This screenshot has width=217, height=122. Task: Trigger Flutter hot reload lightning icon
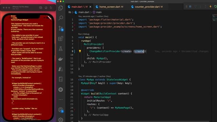(x=211, y=6)
